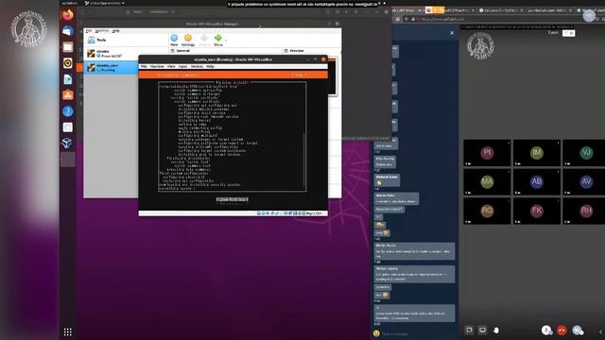Expand the Show button dropdown arrow
Viewport: 605px width, 340px height.
pos(226,40)
